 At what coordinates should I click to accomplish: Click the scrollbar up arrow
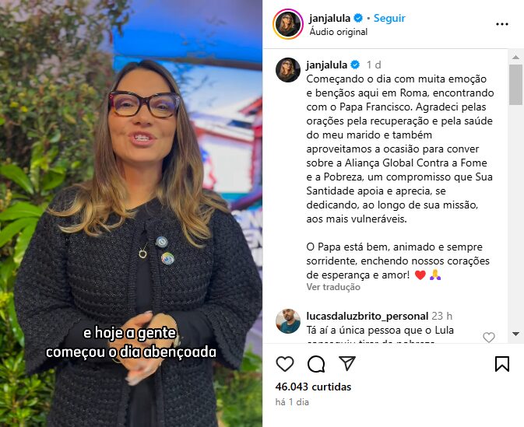(x=515, y=57)
